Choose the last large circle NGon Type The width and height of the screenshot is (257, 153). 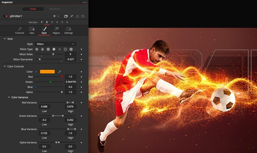71,49
